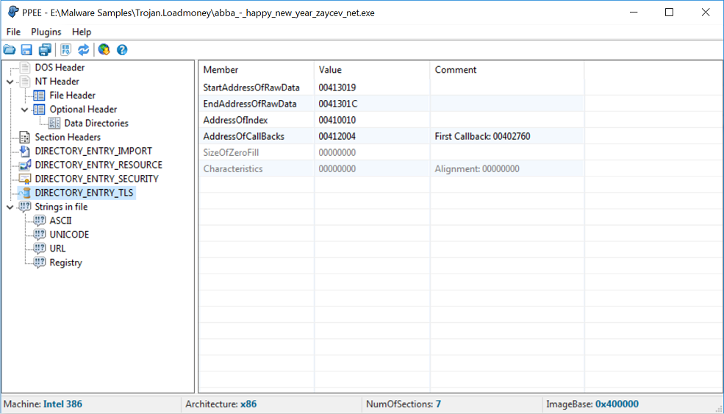Click the DIRECTORY_ENTRY_TLS thread spool icon
Image resolution: width=724 pixels, height=414 pixels.
pos(25,193)
